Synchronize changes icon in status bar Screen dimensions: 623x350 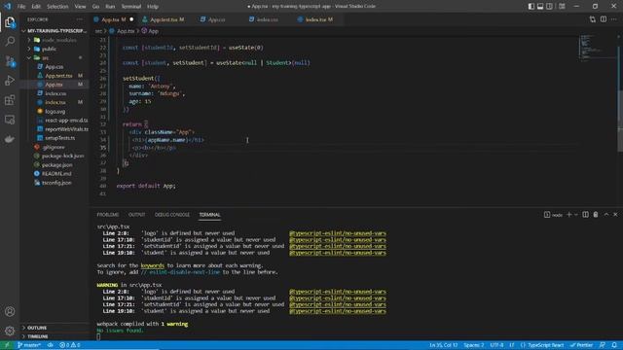(x=51, y=345)
